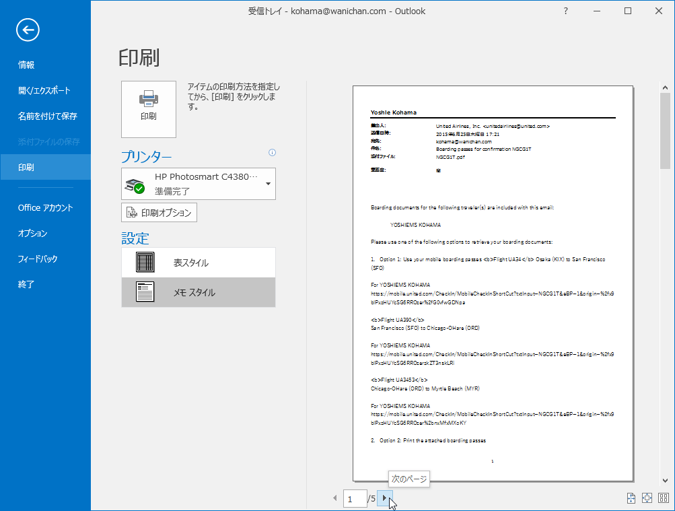Click the print preview page
The height and width of the screenshot is (511, 675).
[x=493, y=283]
